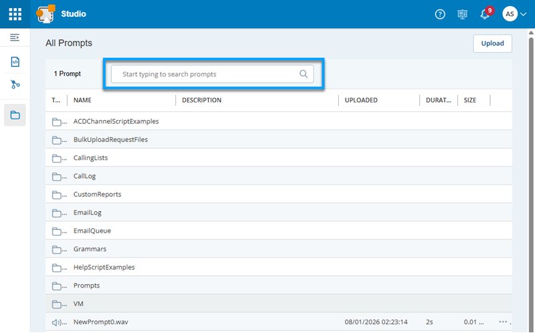This screenshot has height=333, width=535.
Task: Click the monitor session icon in header
Action: tap(462, 14)
